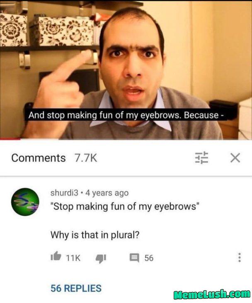Expand the 56 REPLIES thread
Viewport: 252px width, 303px height.
pyautogui.click(x=76, y=288)
